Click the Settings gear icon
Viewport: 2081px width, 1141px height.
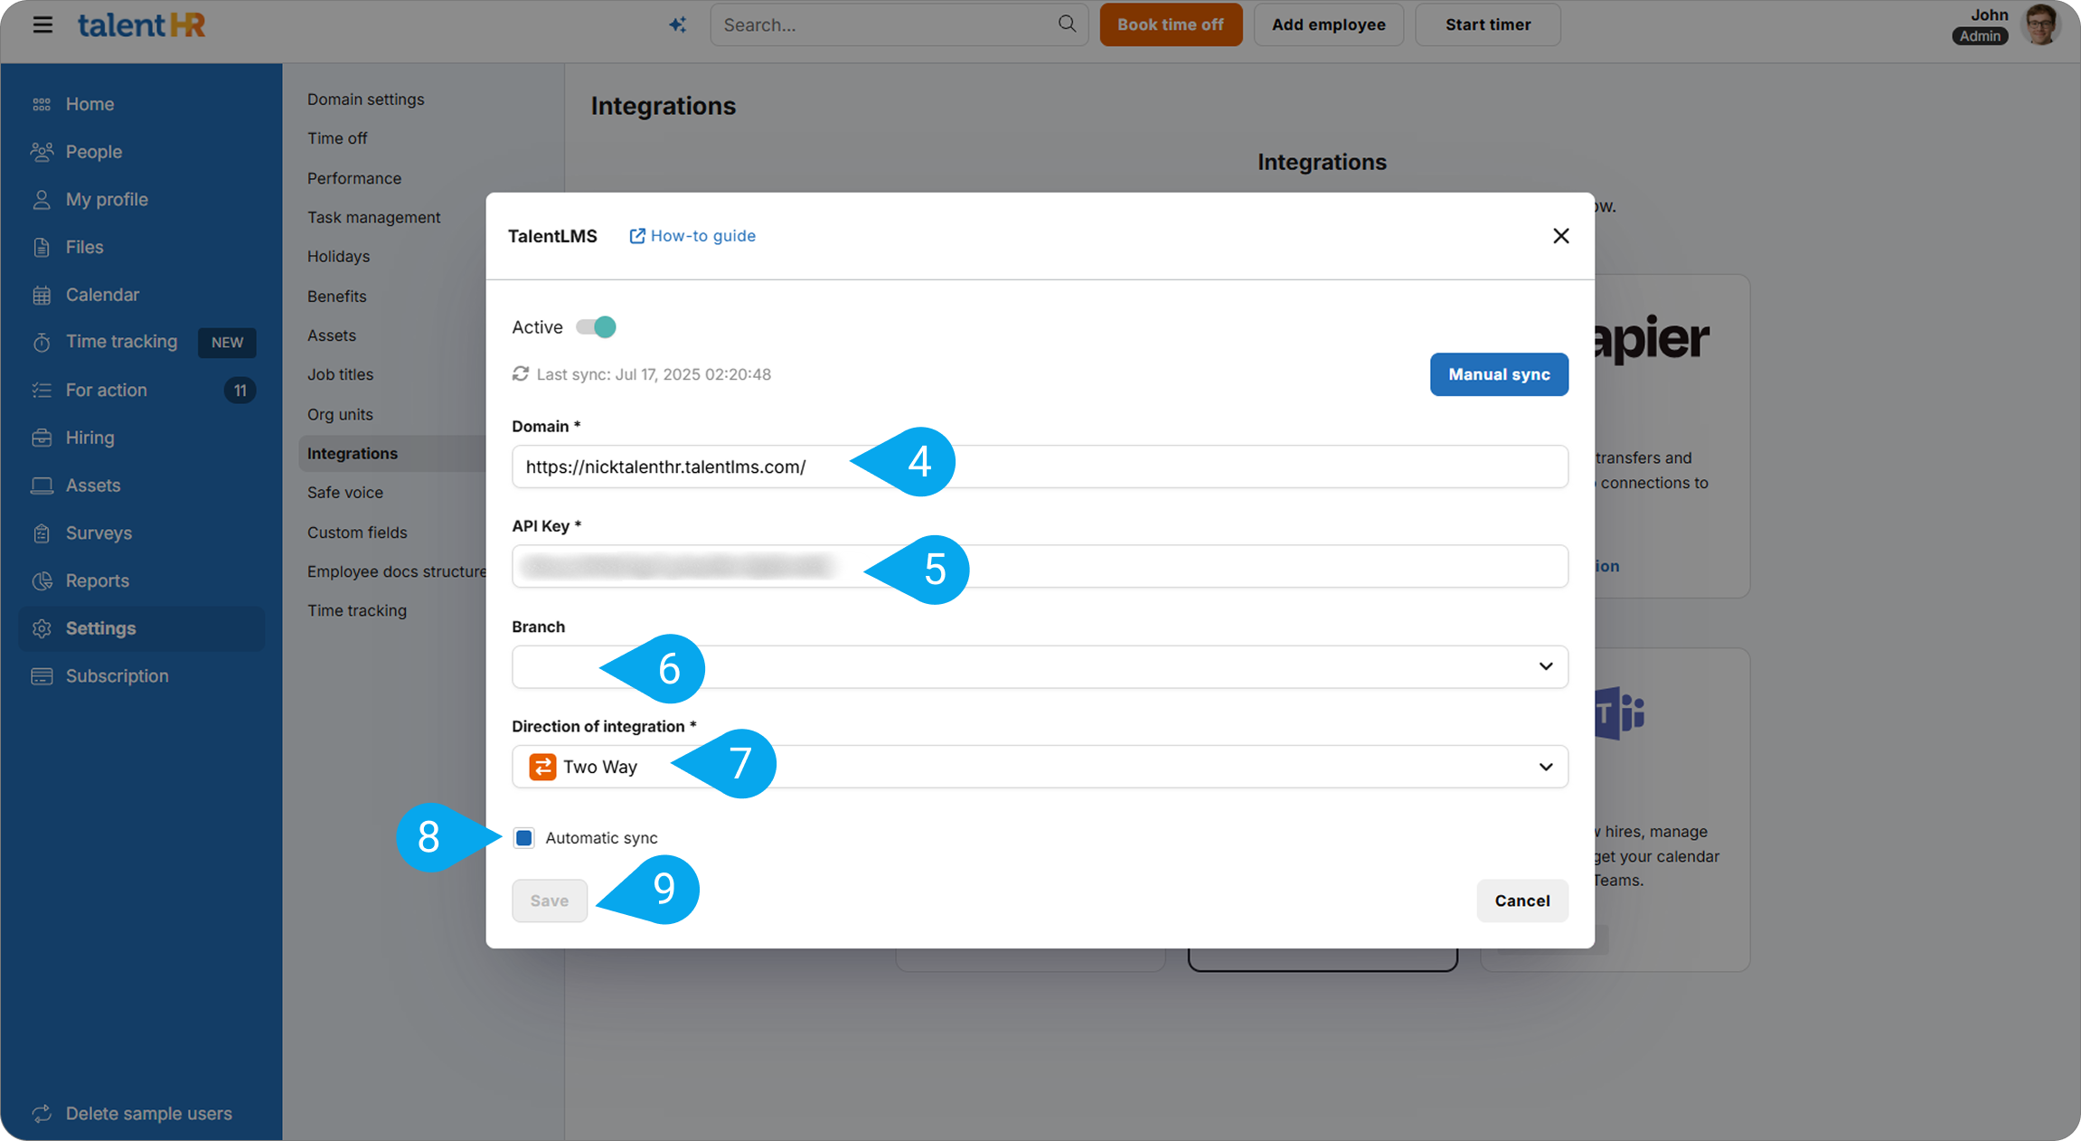click(42, 628)
